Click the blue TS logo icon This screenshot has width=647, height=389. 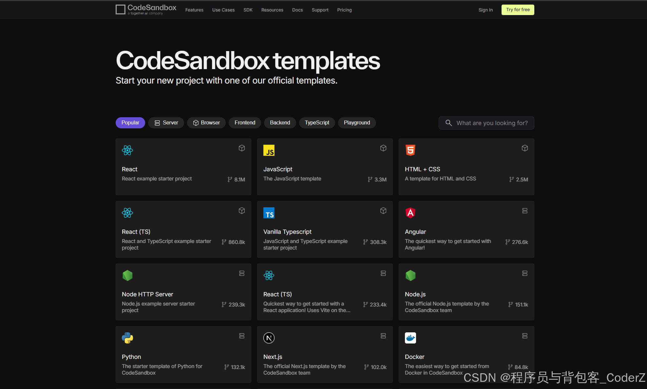tap(269, 213)
